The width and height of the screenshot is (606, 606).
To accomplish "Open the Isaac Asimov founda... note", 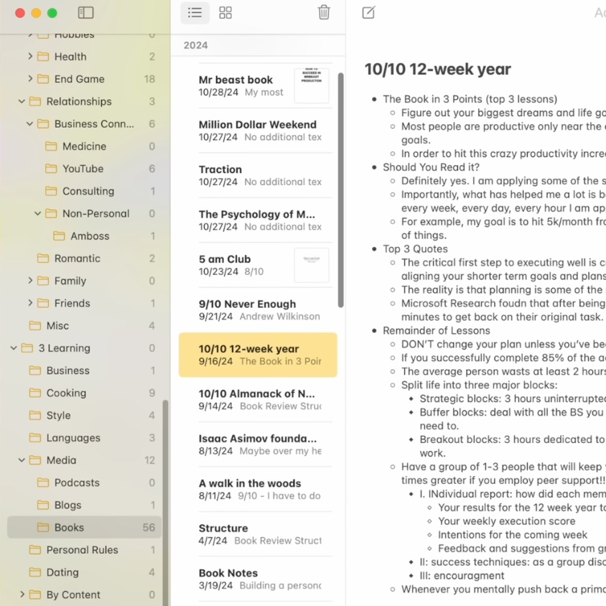I will click(x=258, y=444).
